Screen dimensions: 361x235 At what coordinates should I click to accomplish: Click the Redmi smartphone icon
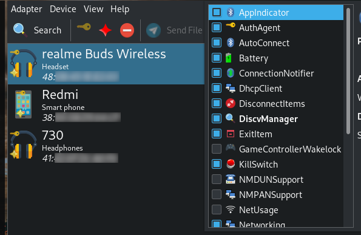click(23, 104)
